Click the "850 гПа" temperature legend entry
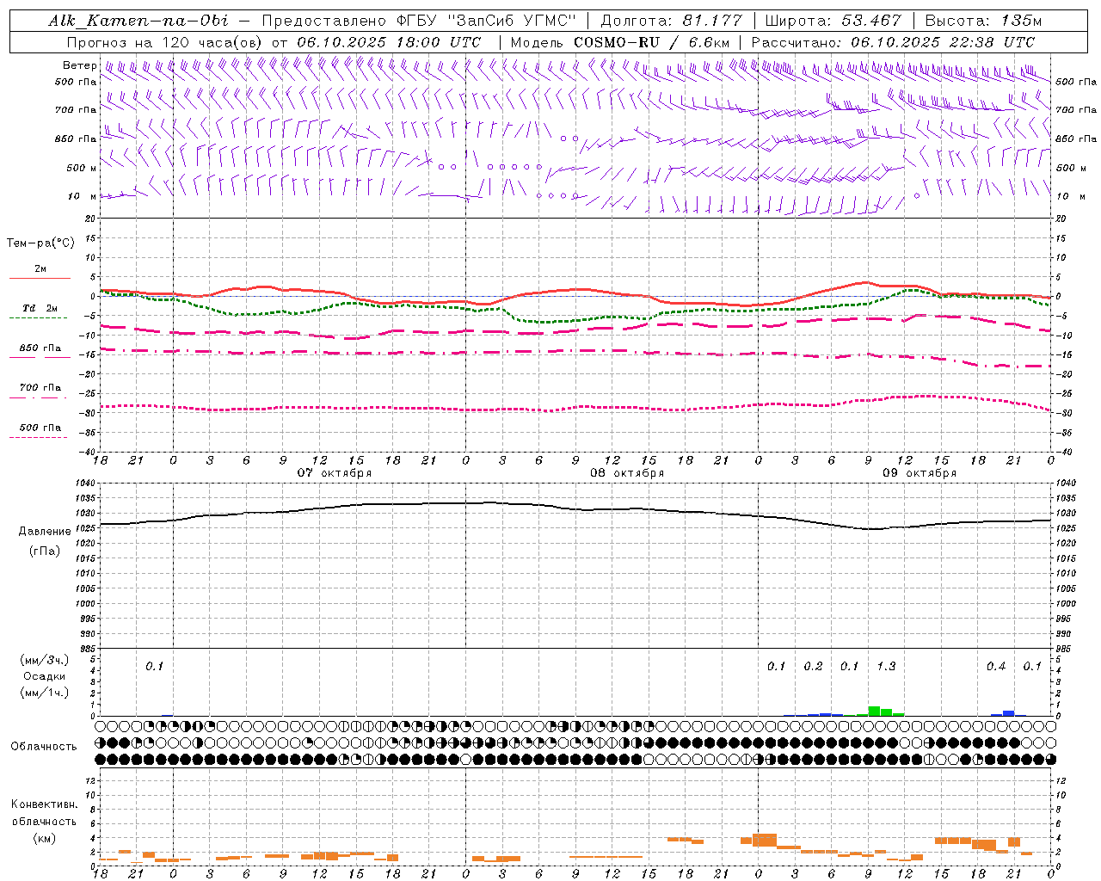The image size is (1101, 881). 40,348
